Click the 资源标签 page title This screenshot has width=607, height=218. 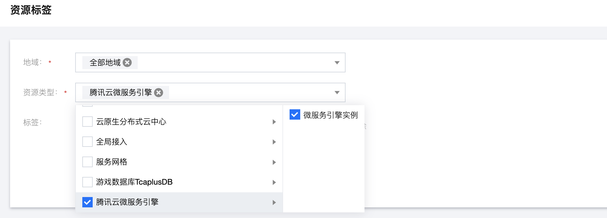tap(31, 10)
